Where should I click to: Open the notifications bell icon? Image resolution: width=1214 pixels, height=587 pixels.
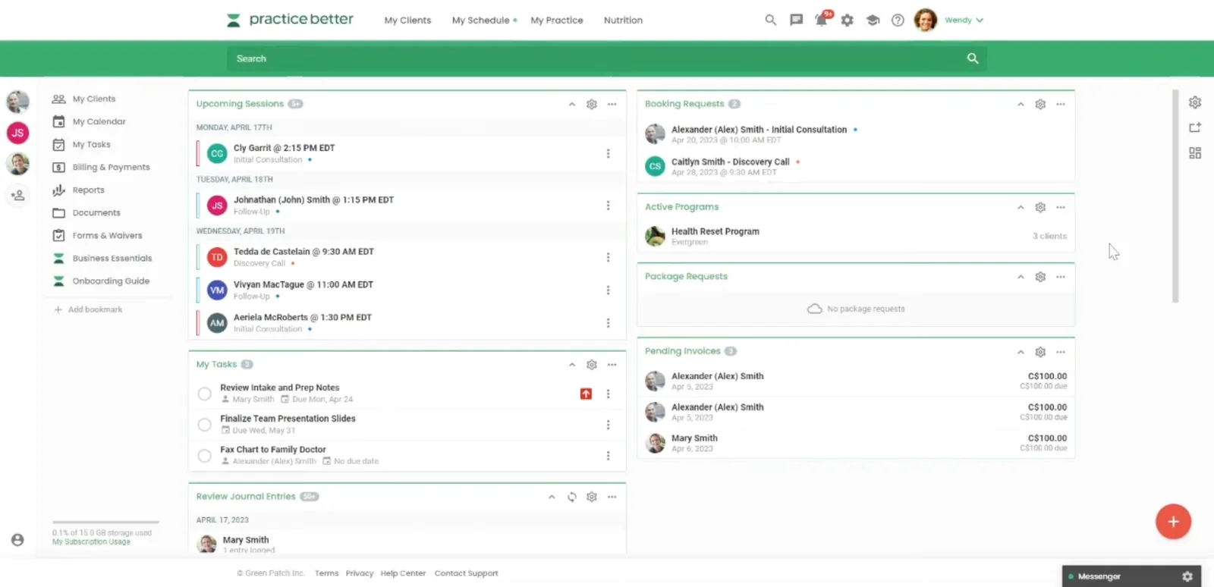click(x=821, y=20)
